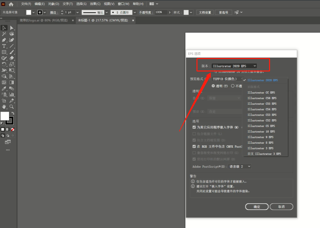Image resolution: width=320 pixels, height=228 pixels.
Task: Select the Artboard tool
Action: point(4,101)
